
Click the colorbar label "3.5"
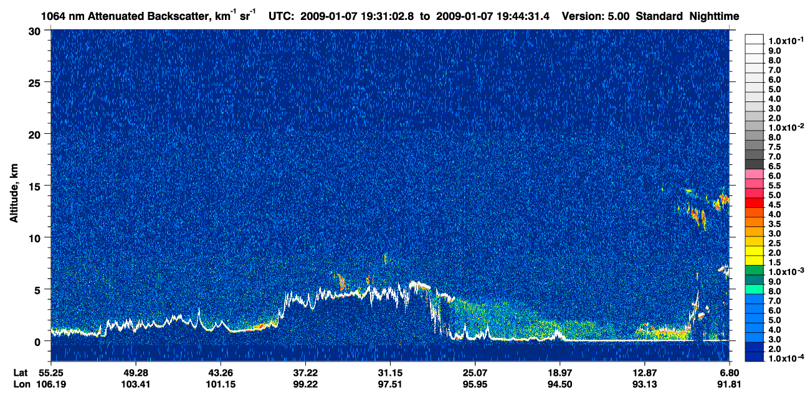tap(775, 224)
